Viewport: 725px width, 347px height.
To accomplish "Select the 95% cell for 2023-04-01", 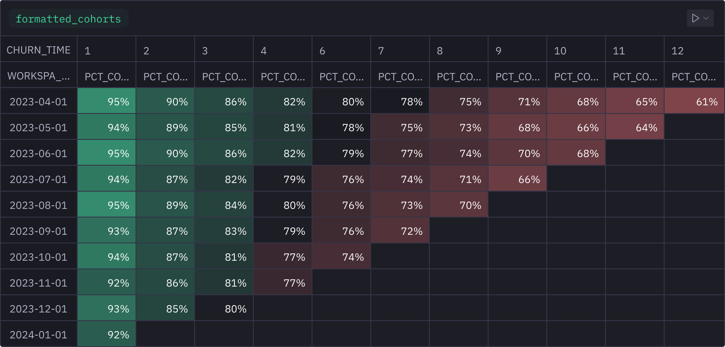I will tap(106, 101).
